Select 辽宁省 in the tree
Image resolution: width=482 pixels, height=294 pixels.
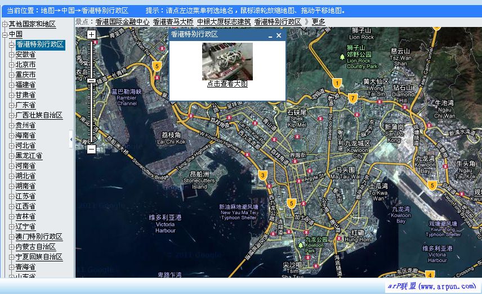click(25, 227)
